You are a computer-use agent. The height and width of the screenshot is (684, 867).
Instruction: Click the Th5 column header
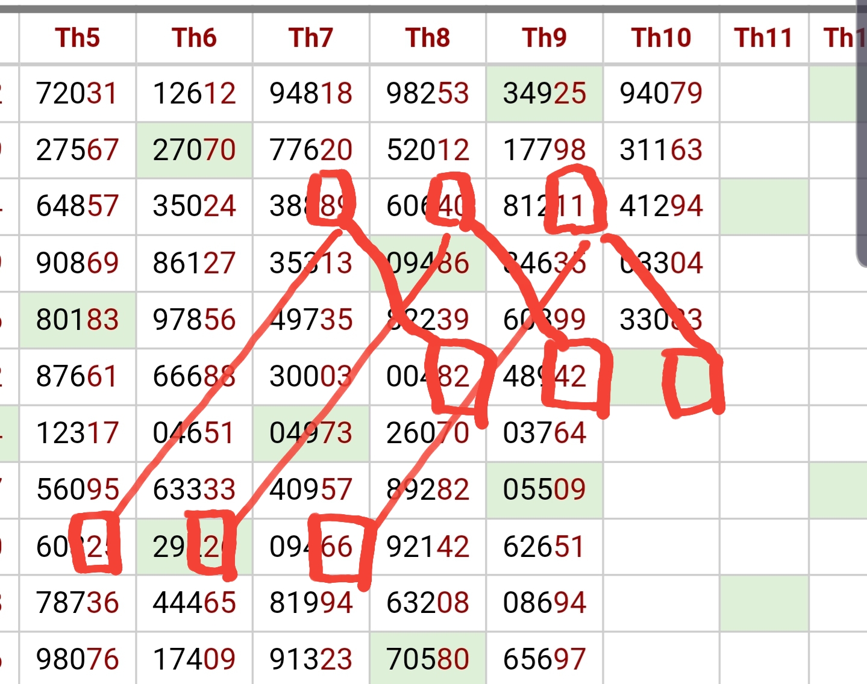(78, 38)
